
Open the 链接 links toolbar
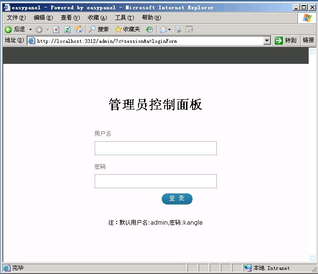pyautogui.click(x=308, y=40)
